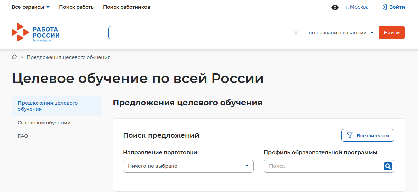The height and width of the screenshot is (192, 418).
Task: Expand the по названию вакансии selector
Action: [x=341, y=33]
